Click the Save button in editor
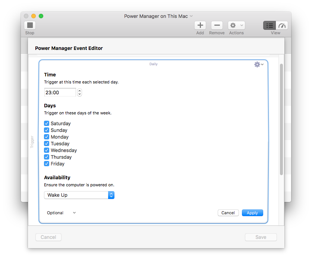Screen dimensions: 312x256 tap(261, 237)
